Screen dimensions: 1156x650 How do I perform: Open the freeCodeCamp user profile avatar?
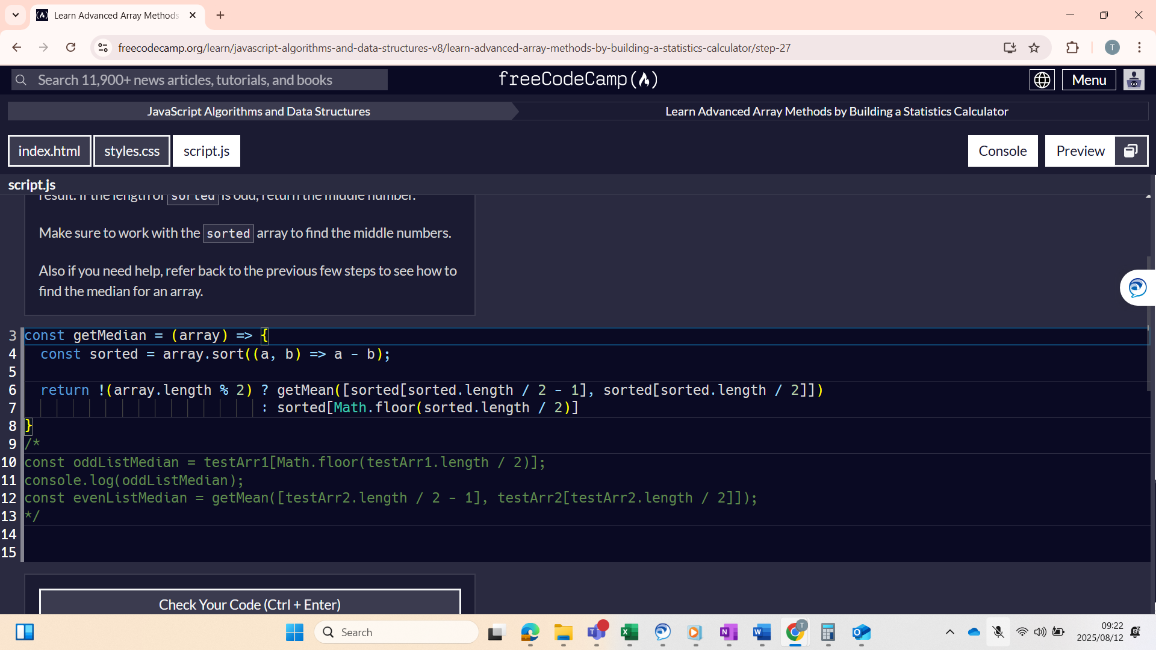pyautogui.click(x=1134, y=79)
